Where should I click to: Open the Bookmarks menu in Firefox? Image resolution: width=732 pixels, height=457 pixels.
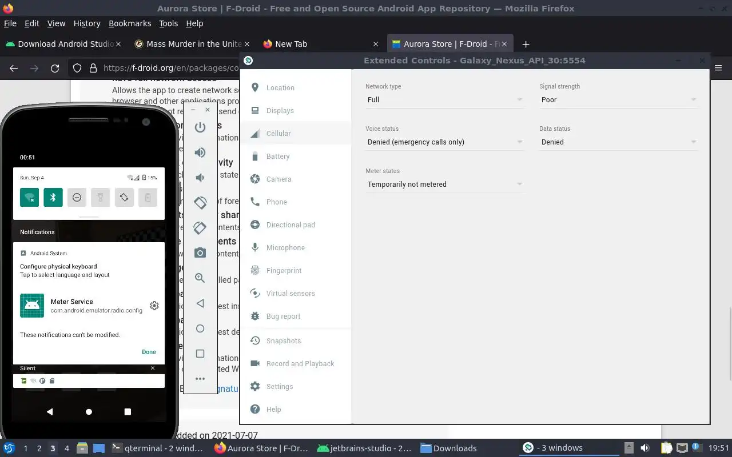pos(130,23)
